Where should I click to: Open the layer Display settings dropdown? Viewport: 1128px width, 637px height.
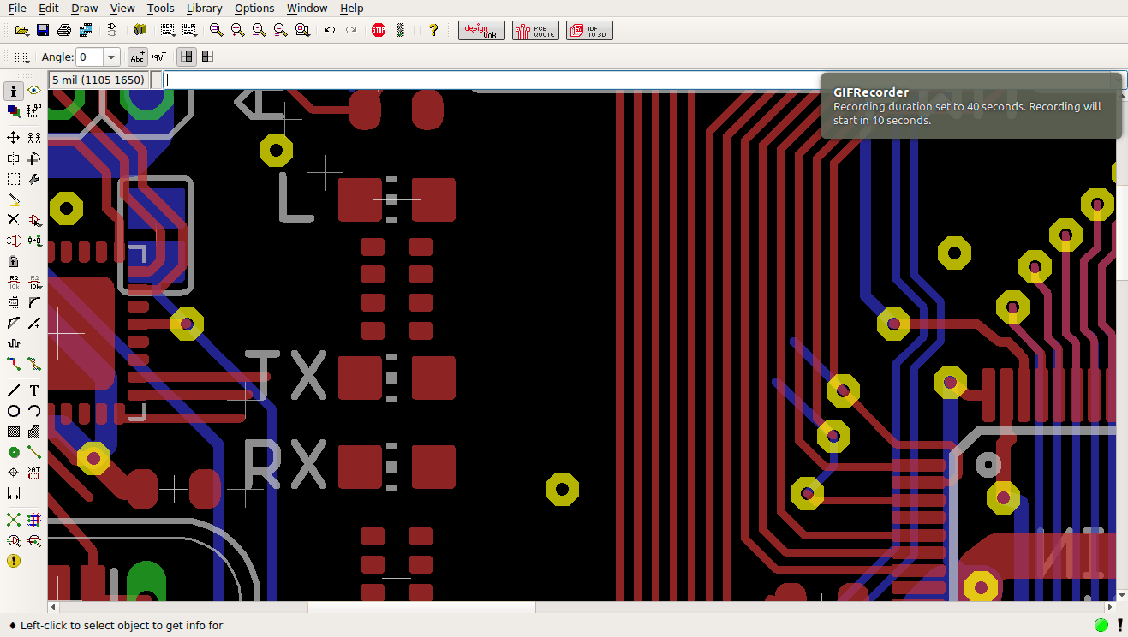click(14, 110)
